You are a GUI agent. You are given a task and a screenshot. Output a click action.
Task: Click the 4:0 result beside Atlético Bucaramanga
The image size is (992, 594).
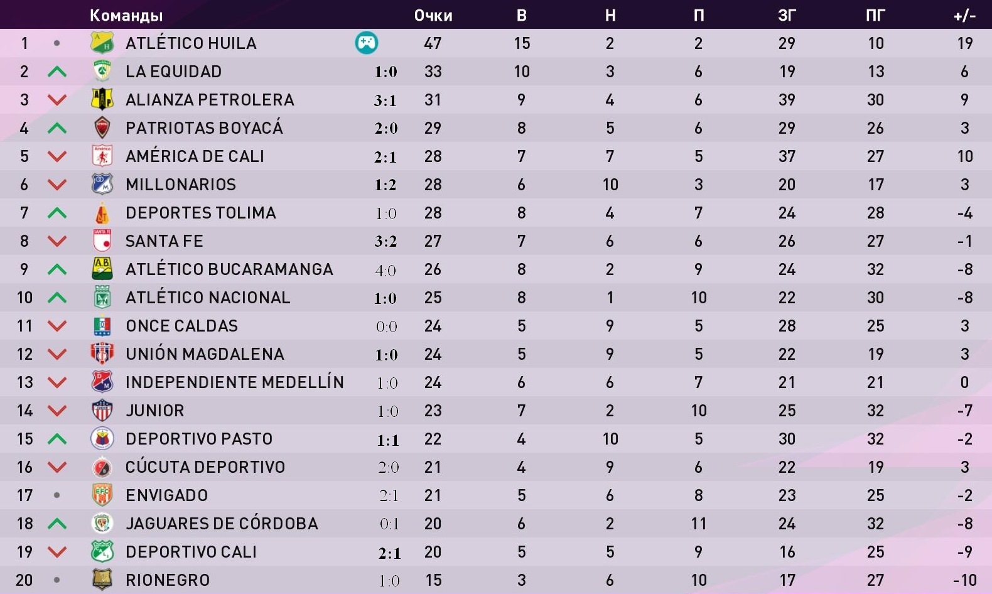(385, 270)
